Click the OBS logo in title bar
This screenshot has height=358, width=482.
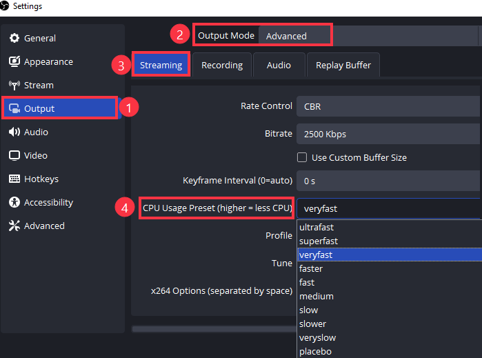4,6
